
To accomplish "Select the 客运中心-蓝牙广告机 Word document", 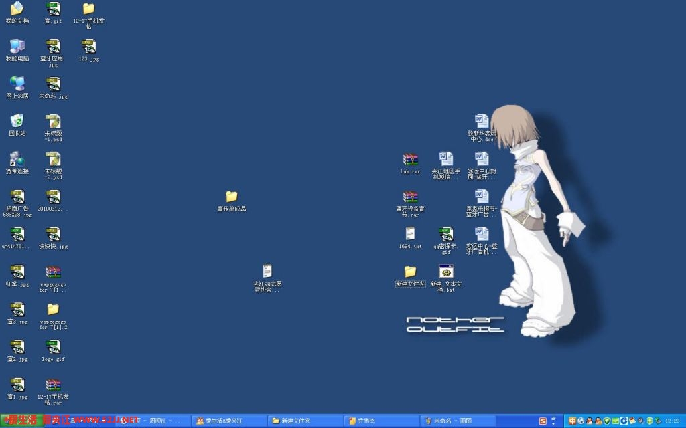I will point(482,241).
